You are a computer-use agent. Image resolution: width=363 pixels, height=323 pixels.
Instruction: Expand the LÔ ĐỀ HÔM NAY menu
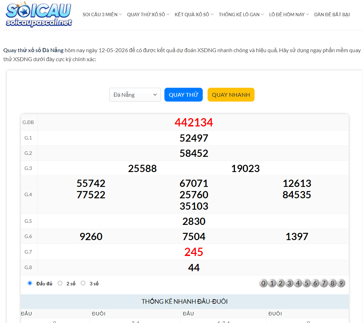click(289, 15)
